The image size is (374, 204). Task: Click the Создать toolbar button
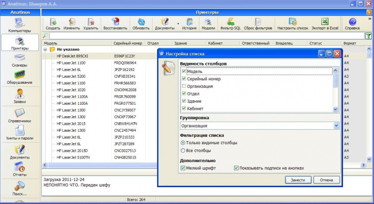tap(53, 24)
